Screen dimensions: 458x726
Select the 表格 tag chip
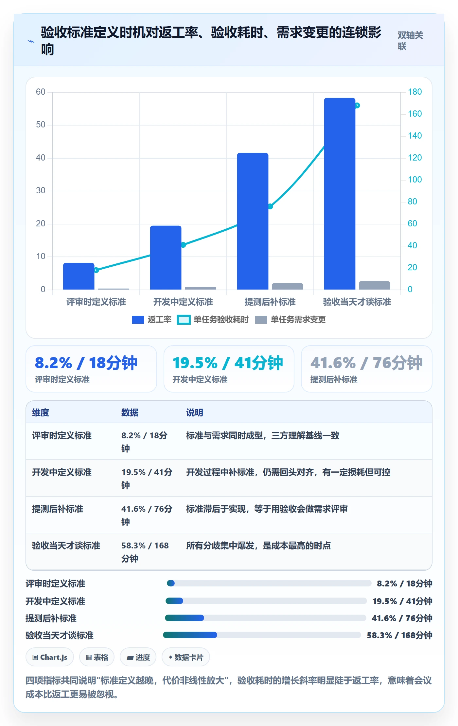(97, 657)
